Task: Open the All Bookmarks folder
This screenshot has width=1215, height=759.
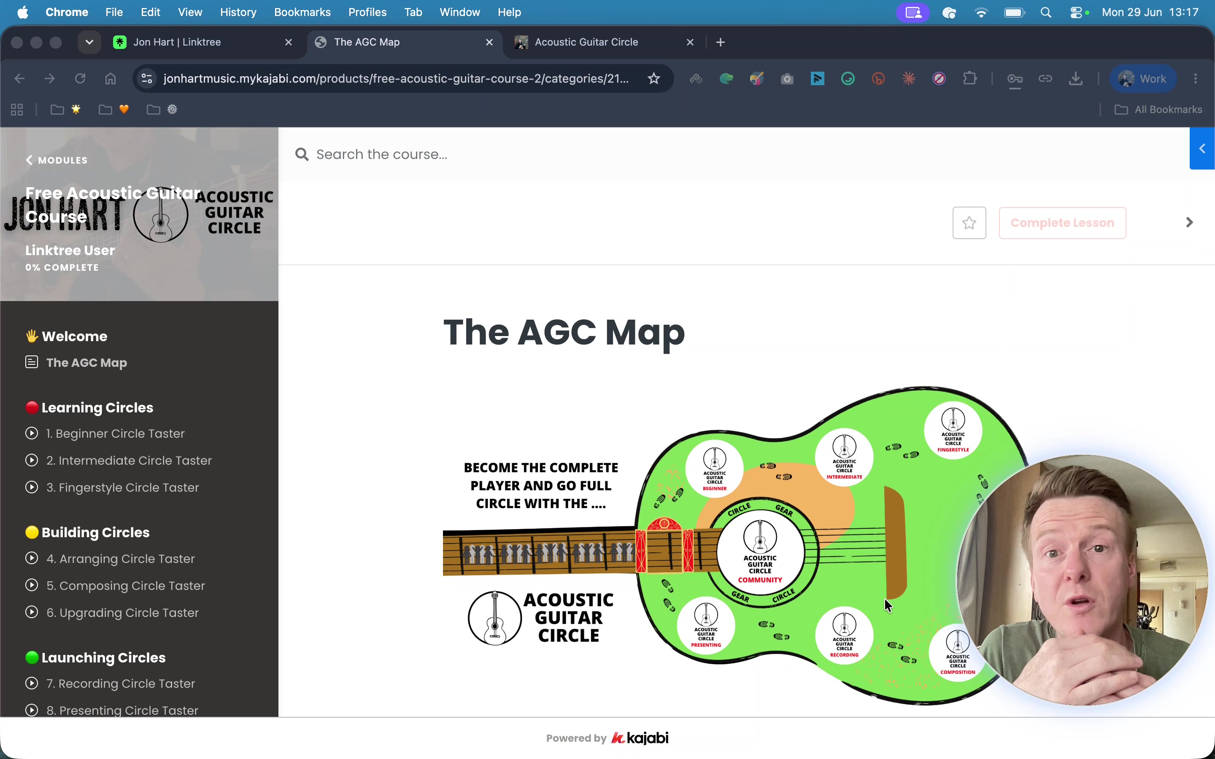Action: [x=1158, y=110]
